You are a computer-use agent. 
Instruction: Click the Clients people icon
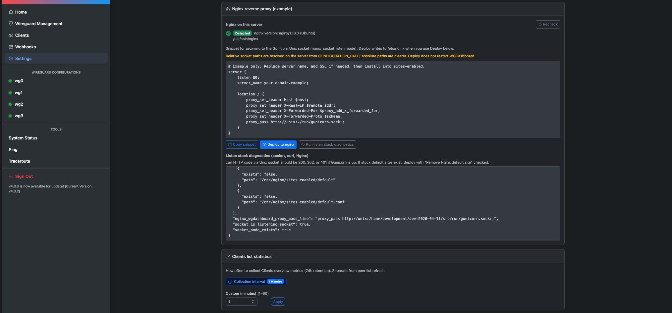coord(11,35)
